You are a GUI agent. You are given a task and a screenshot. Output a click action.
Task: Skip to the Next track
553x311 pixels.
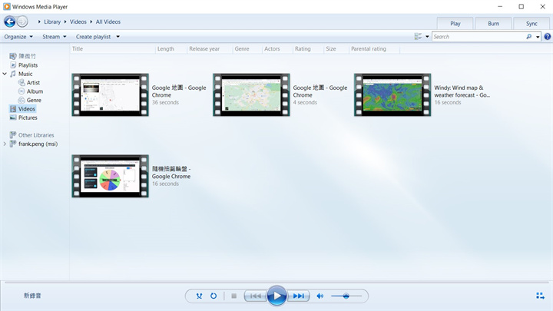pyautogui.click(x=299, y=296)
